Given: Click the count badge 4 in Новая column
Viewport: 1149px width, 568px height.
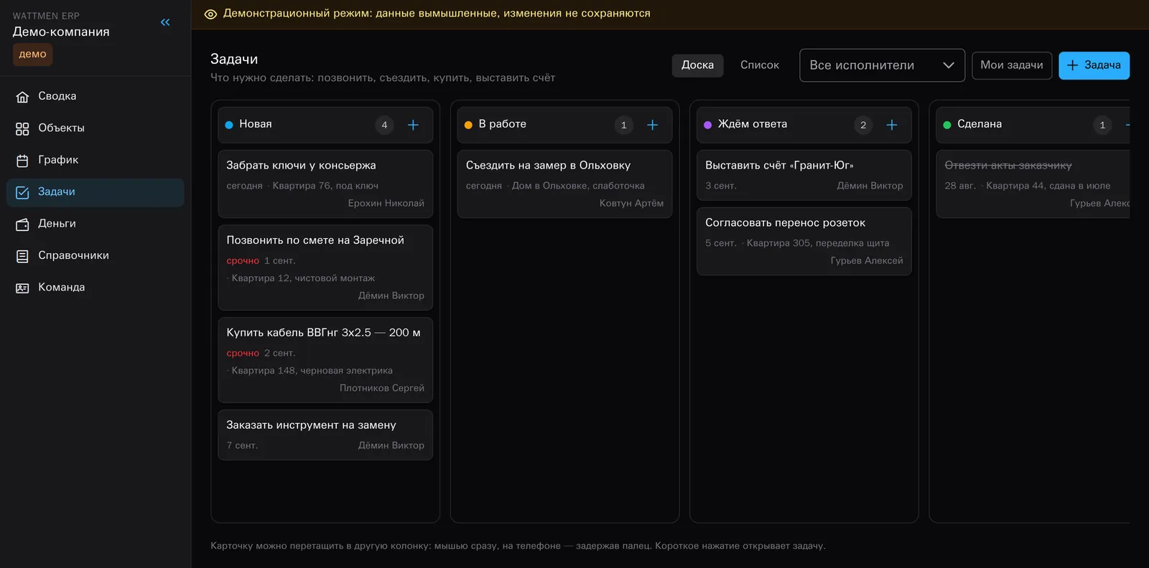Looking at the screenshot, I should 384,125.
